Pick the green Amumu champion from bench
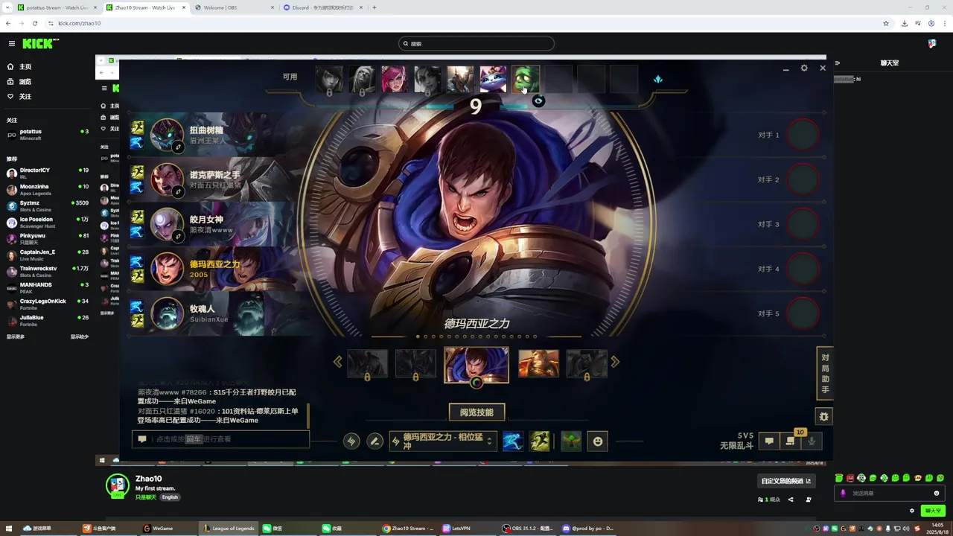 [526, 79]
